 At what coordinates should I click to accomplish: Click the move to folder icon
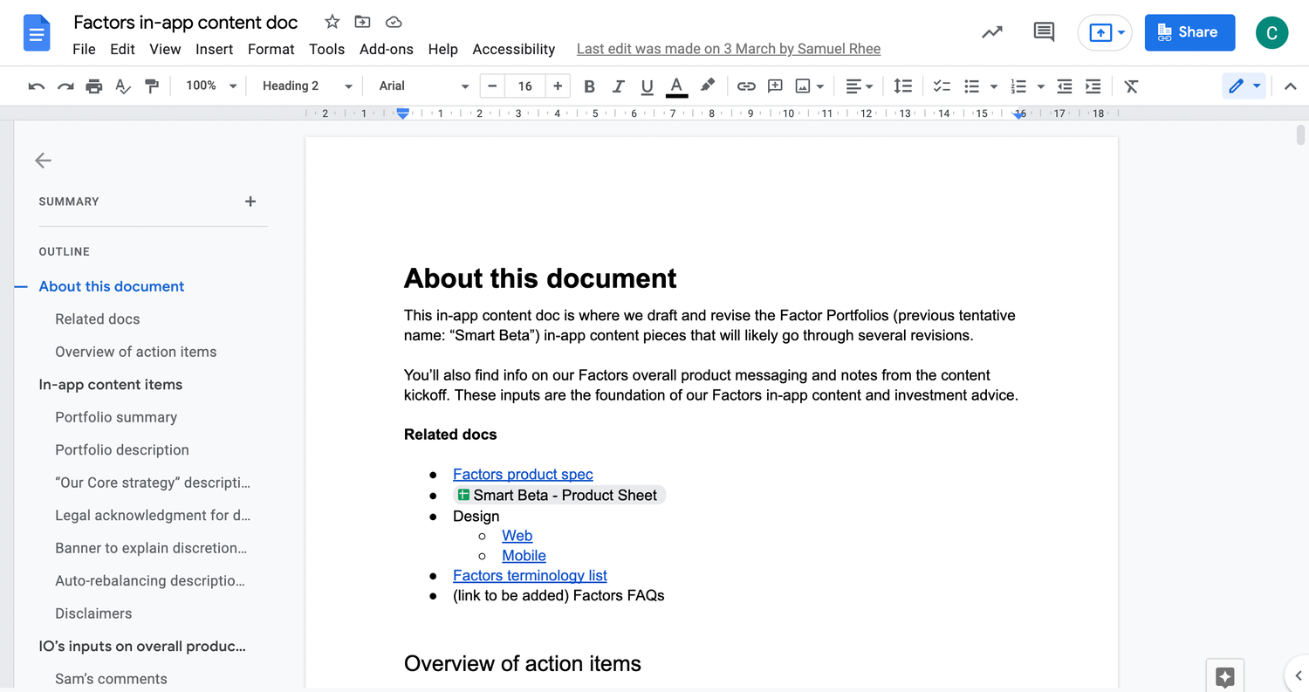362,22
